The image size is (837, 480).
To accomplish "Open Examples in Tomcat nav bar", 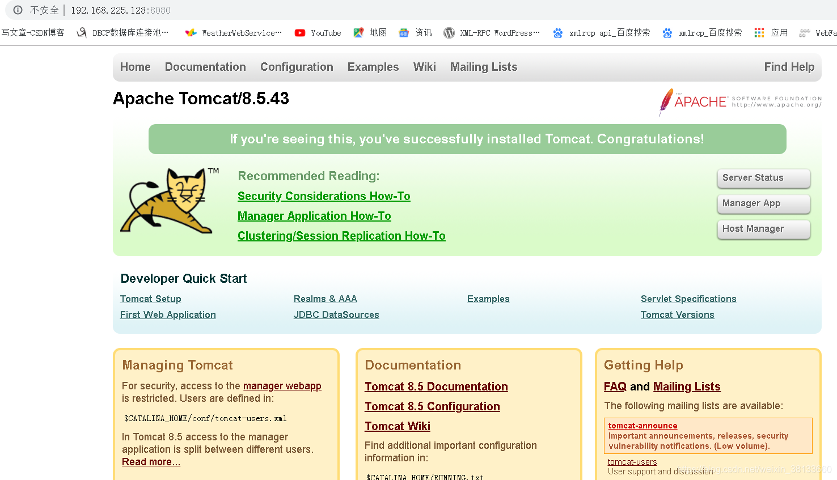I will [373, 67].
